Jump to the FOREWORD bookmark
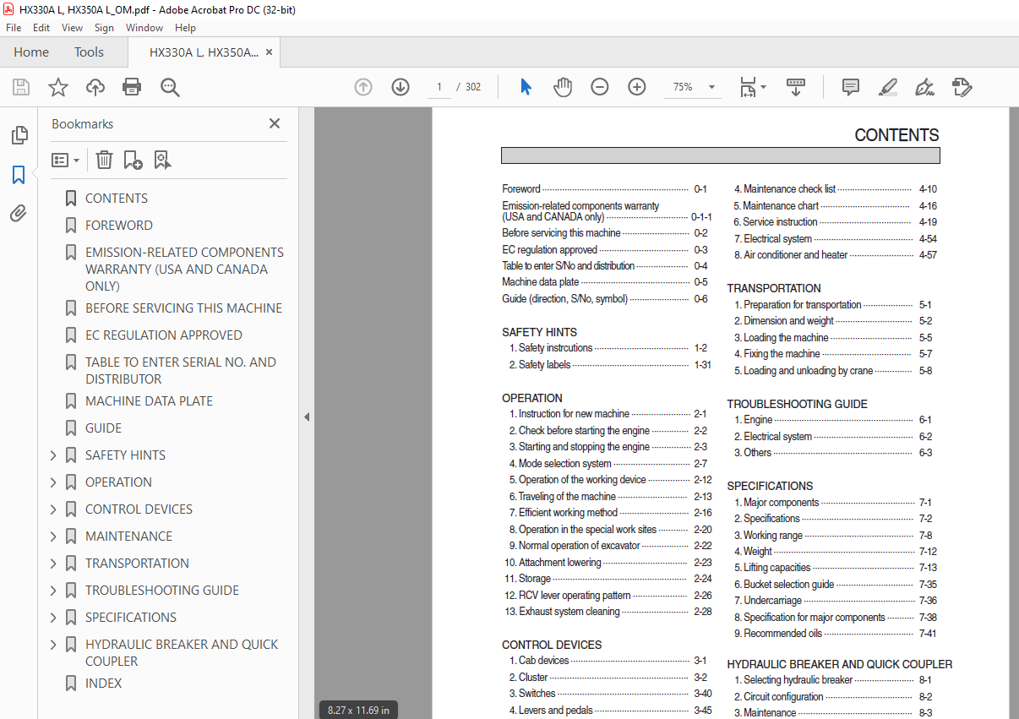Viewport: 1019px width, 719px height. [119, 226]
